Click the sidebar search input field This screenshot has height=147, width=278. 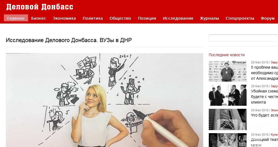click(243, 38)
